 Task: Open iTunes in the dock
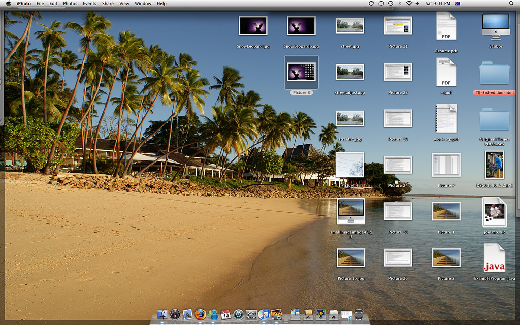[264, 315]
